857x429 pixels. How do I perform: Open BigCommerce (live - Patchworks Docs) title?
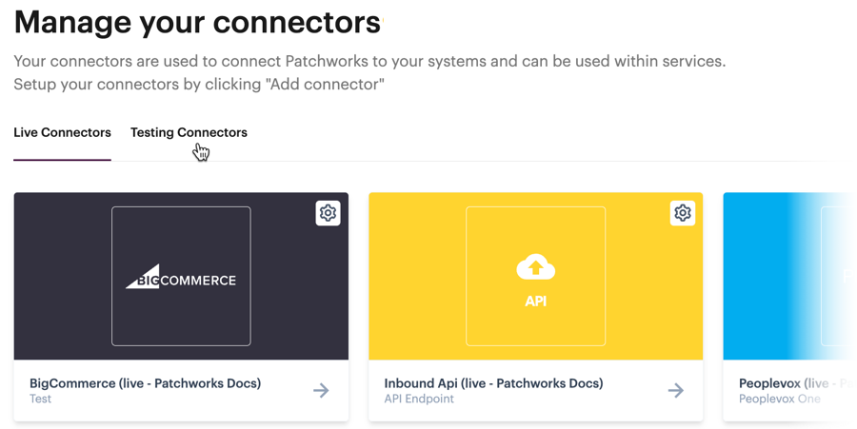[x=145, y=383]
